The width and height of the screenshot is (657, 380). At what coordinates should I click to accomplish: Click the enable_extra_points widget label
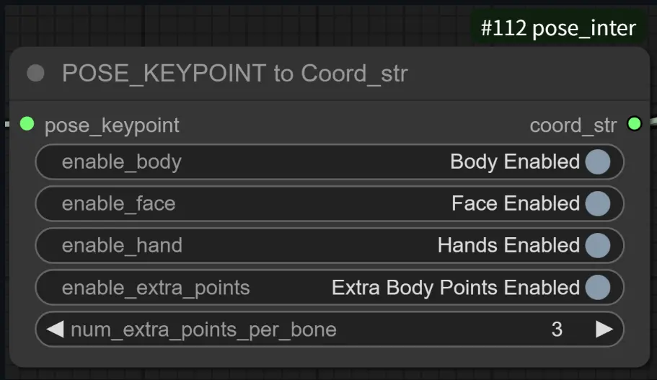[156, 288]
